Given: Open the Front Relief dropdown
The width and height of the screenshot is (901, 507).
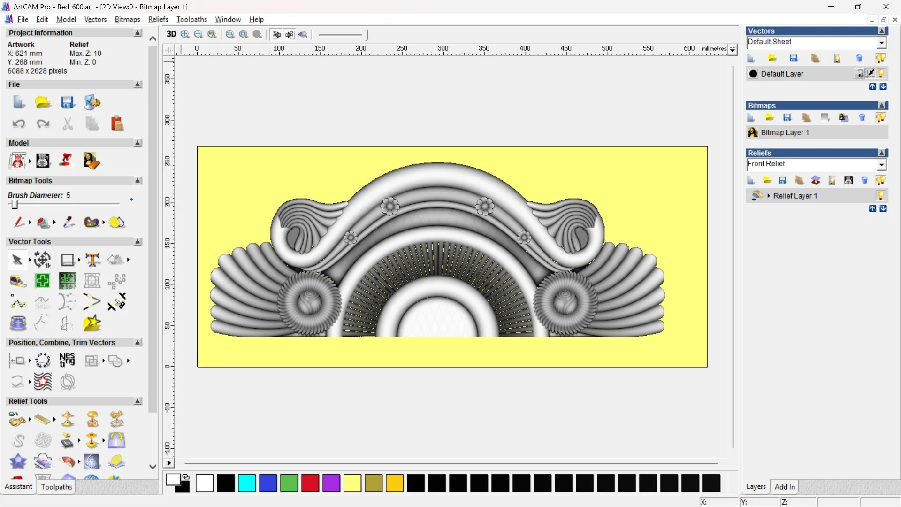Looking at the screenshot, I should point(881,164).
